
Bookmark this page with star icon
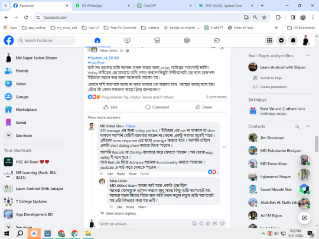pos(264,18)
